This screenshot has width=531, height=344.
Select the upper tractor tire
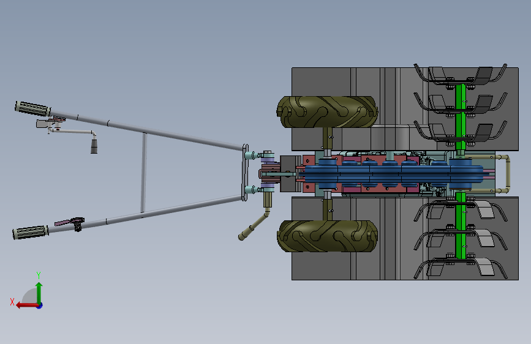coord(327,112)
